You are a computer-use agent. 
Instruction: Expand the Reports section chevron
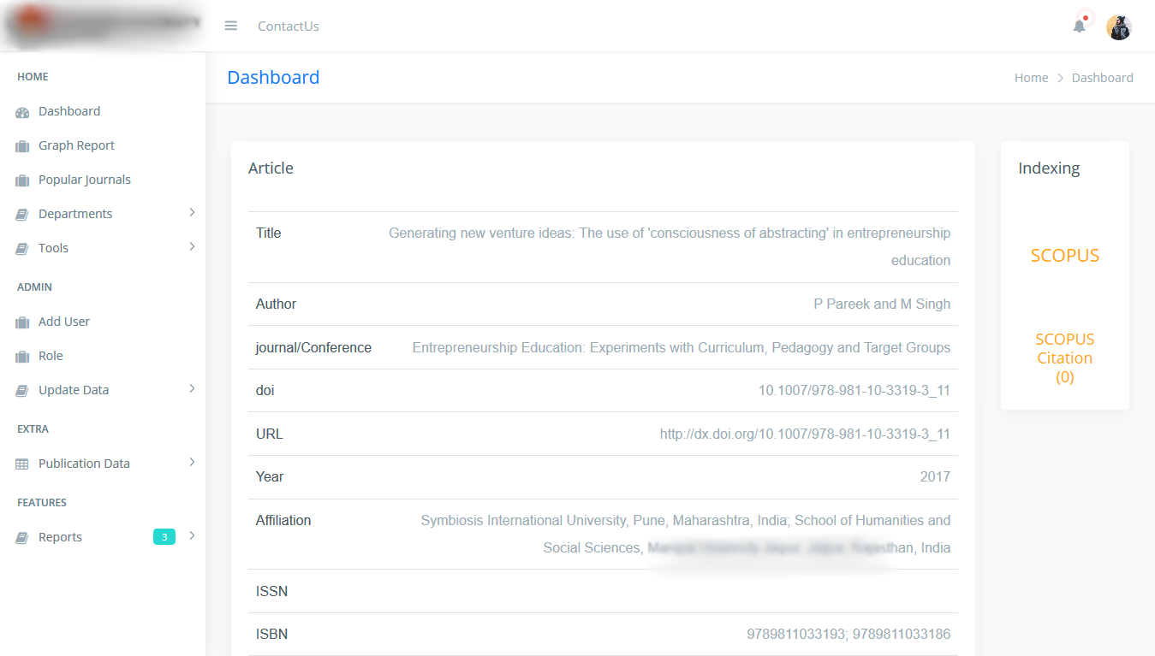coord(192,536)
